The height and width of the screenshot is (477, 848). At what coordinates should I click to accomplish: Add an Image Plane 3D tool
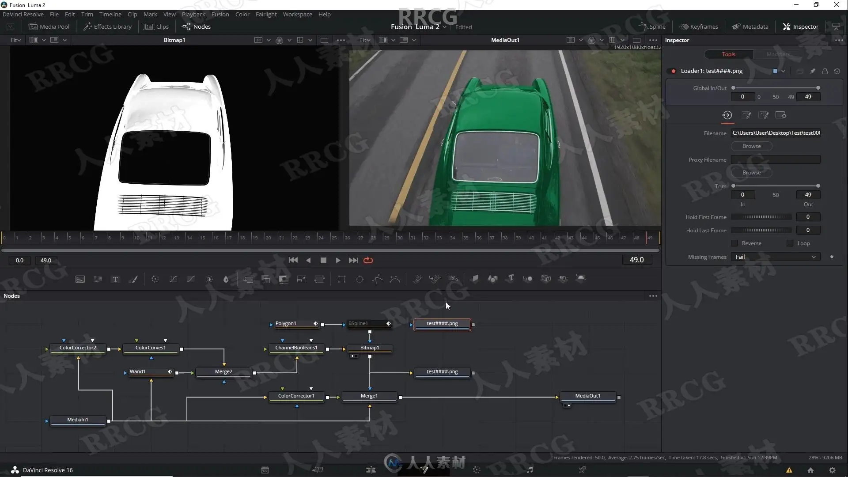(475, 278)
